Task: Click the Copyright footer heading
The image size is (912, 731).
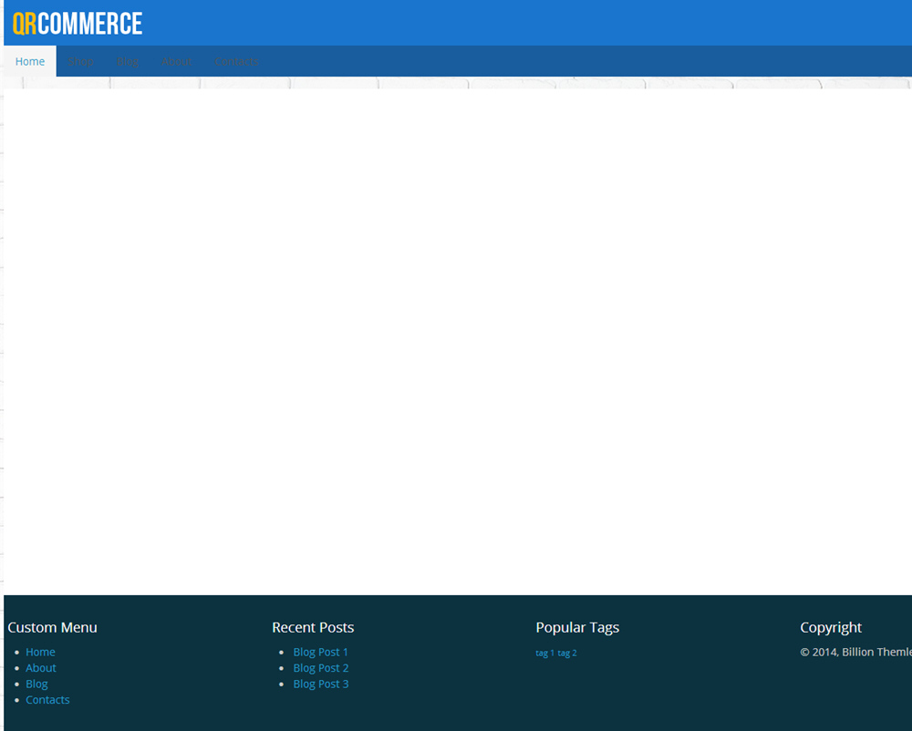Action: [x=831, y=628]
